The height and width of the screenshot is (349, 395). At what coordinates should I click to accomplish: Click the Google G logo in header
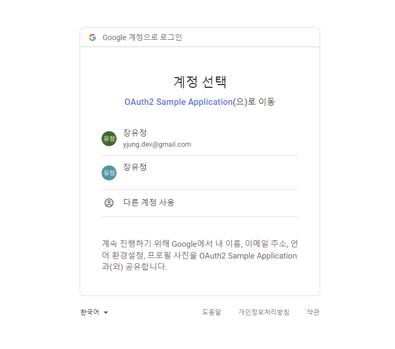click(x=92, y=37)
